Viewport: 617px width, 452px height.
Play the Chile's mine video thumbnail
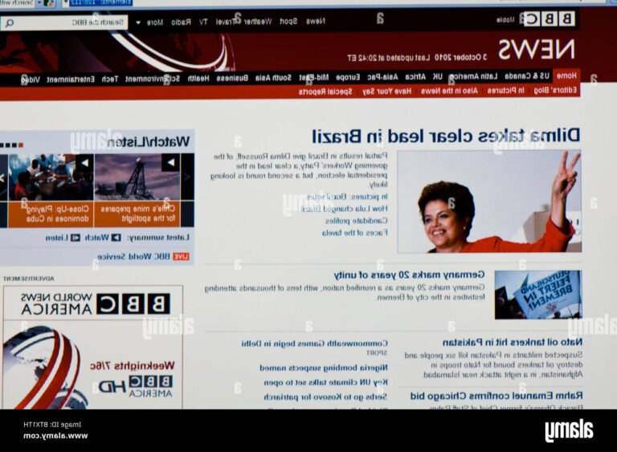tap(137, 177)
